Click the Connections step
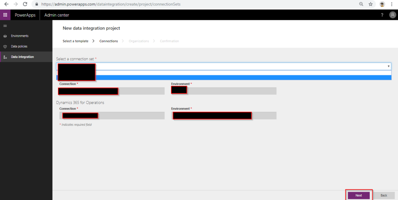Viewport: 398px width, 200px height. pos(109,41)
